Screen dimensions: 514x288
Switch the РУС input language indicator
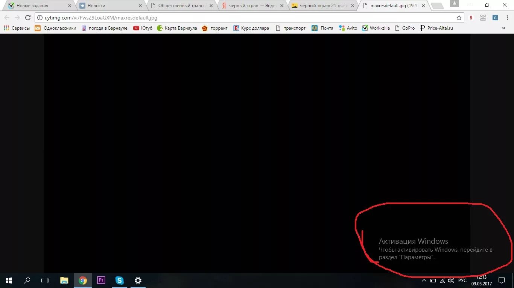click(x=462, y=280)
